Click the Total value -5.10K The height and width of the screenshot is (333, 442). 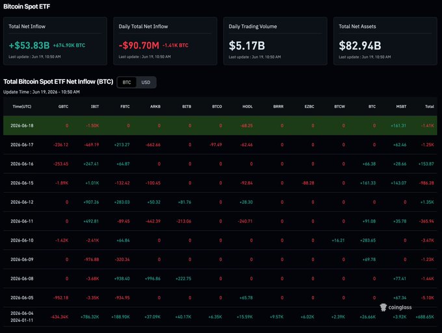click(427, 298)
